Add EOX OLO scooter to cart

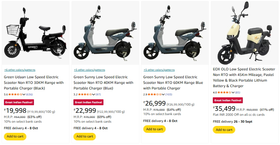[224, 130]
